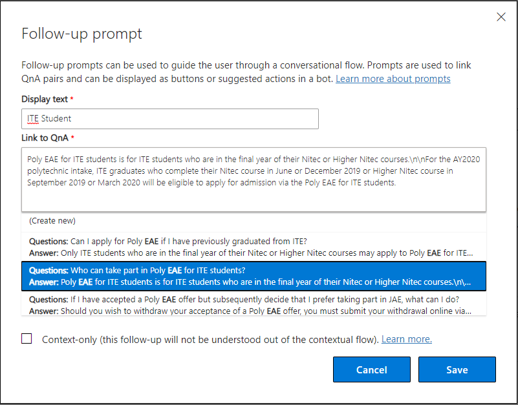Pick the 'prefer taking part in JAE' suggestion
The height and width of the screenshot is (405, 518).
coord(254,306)
